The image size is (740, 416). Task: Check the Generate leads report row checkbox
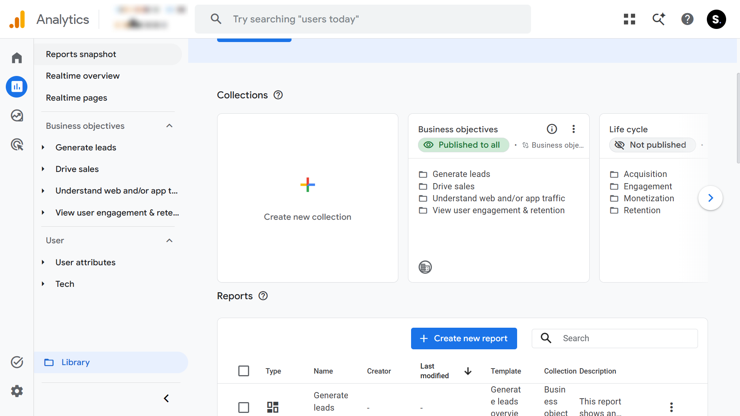pos(244,407)
